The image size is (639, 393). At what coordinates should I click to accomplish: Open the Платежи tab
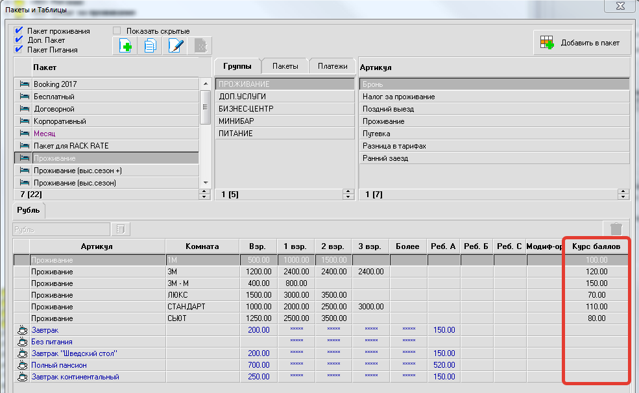click(333, 66)
